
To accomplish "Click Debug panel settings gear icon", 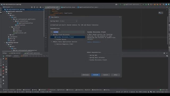I will [164, 53].
